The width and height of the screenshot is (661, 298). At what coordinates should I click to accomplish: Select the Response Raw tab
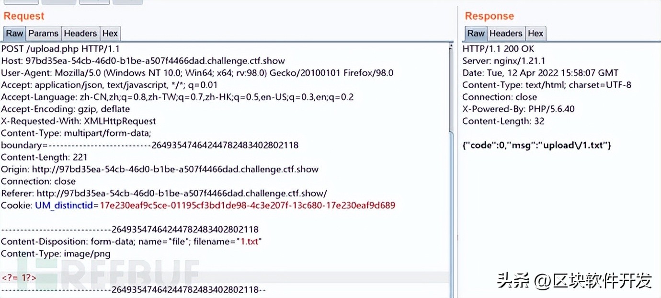476,34
